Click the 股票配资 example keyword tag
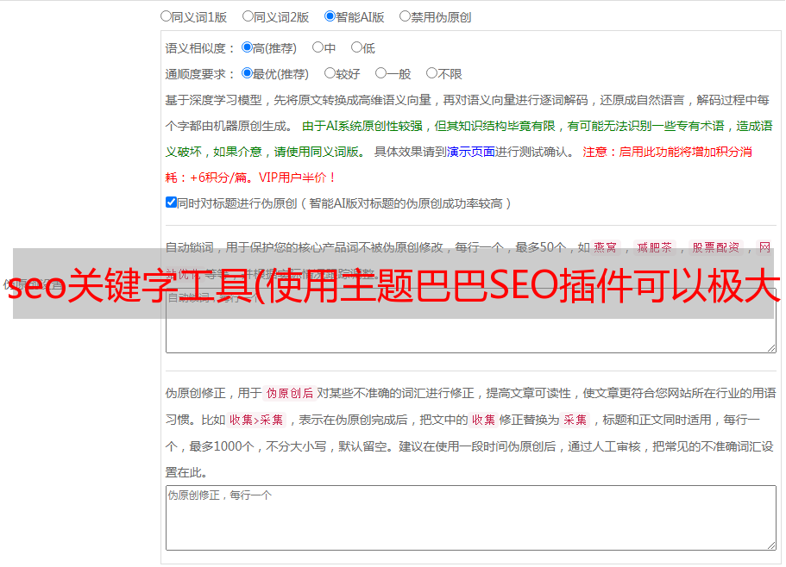The image size is (786, 567). click(716, 247)
